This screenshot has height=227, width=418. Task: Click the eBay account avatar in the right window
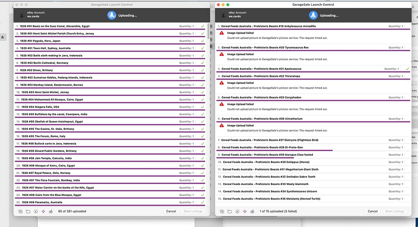point(223,15)
